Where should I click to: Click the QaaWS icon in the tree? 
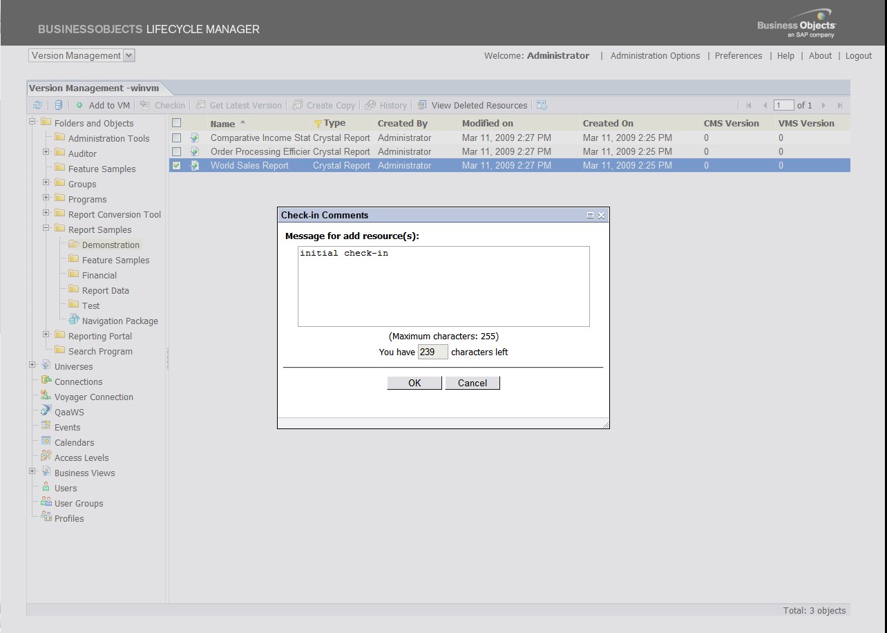point(46,411)
